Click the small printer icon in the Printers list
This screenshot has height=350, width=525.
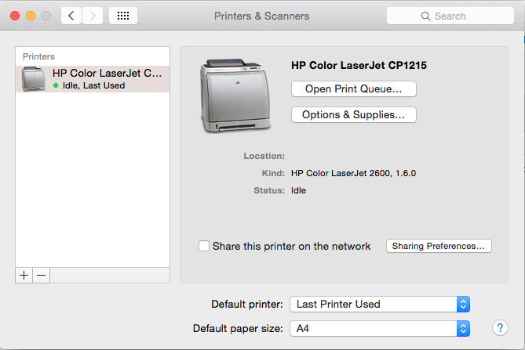(x=34, y=79)
